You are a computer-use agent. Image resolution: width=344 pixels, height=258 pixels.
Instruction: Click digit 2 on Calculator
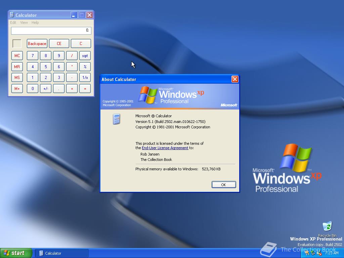46,78
